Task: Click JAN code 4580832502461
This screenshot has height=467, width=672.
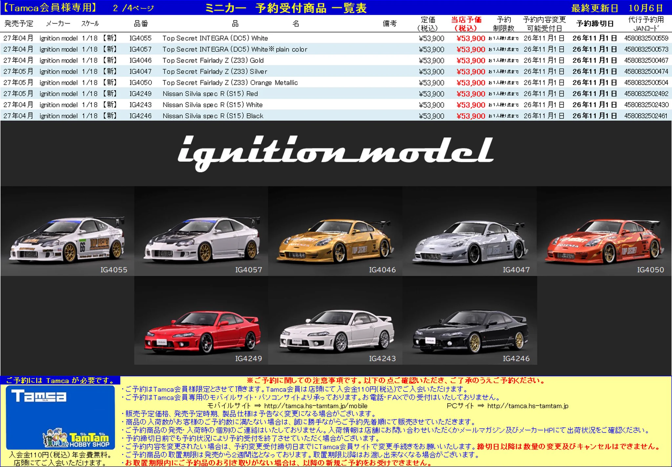Action: tap(646, 116)
